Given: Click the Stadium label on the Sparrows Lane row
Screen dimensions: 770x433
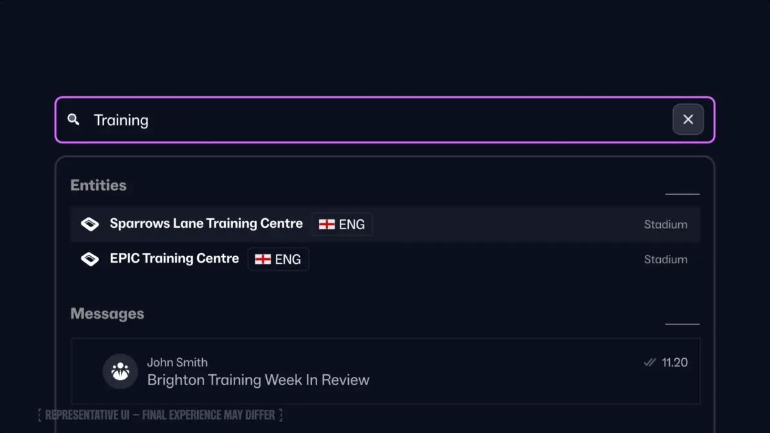Looking at the screenshot, I should [x=665, y=225].
